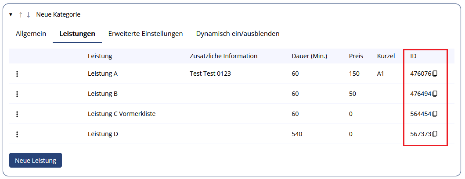Click the Test Test 0123 info cell
Screen dimensions: 465x179
pos(210,74)
